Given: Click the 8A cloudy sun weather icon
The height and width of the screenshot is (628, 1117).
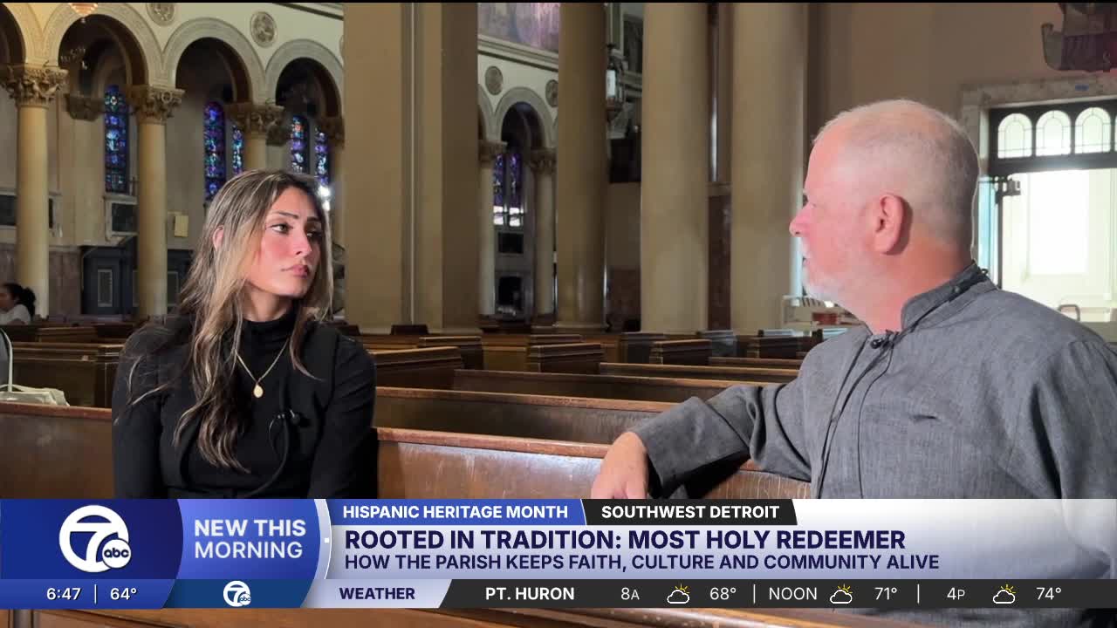Looking at the screenshot, I should tap(678, 595).
